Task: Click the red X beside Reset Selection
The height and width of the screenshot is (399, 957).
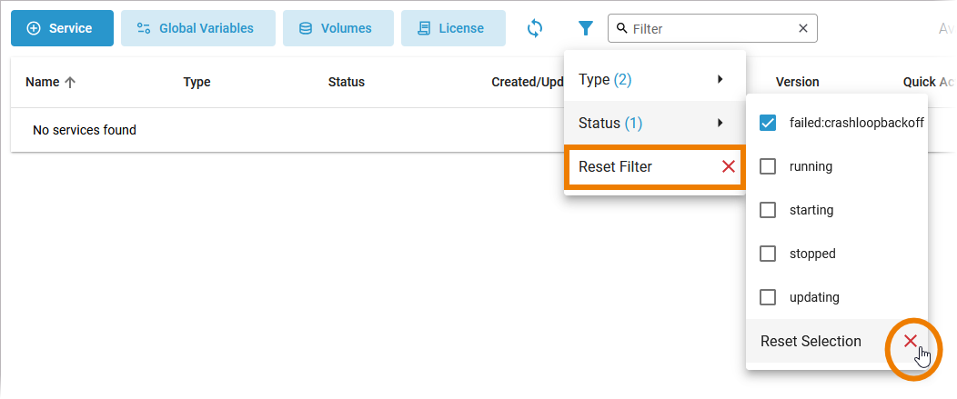Action: tap(911, 341)
